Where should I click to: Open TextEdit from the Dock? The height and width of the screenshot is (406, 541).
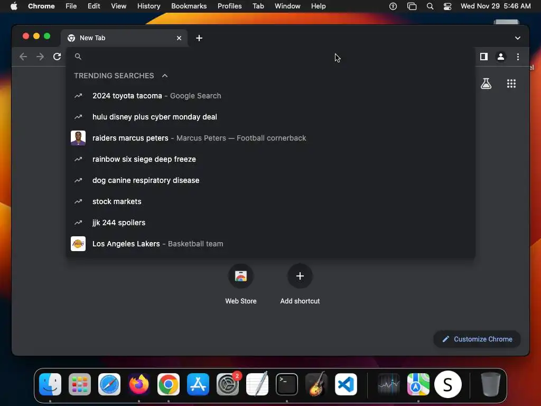[x=257, y=384]
